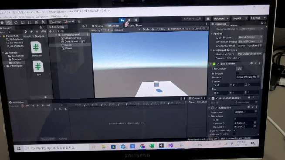The height and width of the screenshot is (160, 285).
Task: Open Animation component settings menu
Action: point(256,107)
